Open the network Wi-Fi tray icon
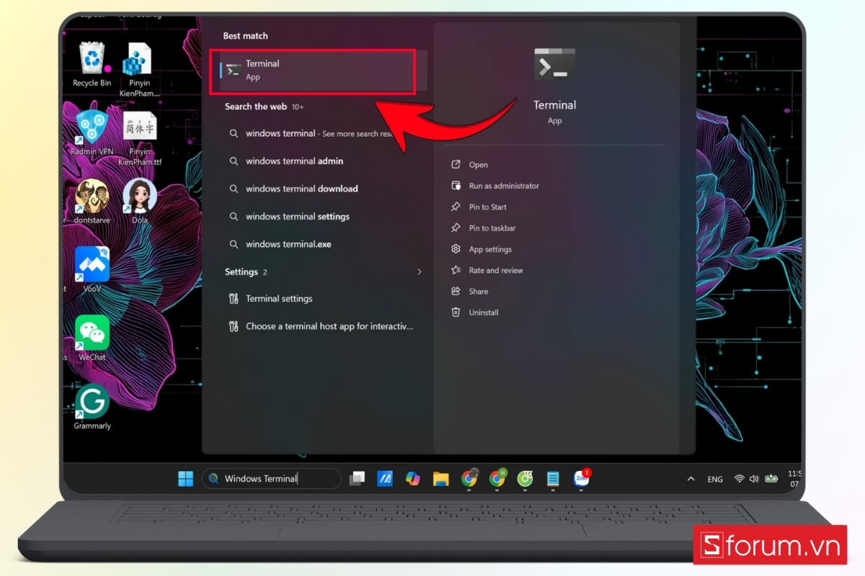Viewport: 865px width, 576px height. [x=739, y=479]
